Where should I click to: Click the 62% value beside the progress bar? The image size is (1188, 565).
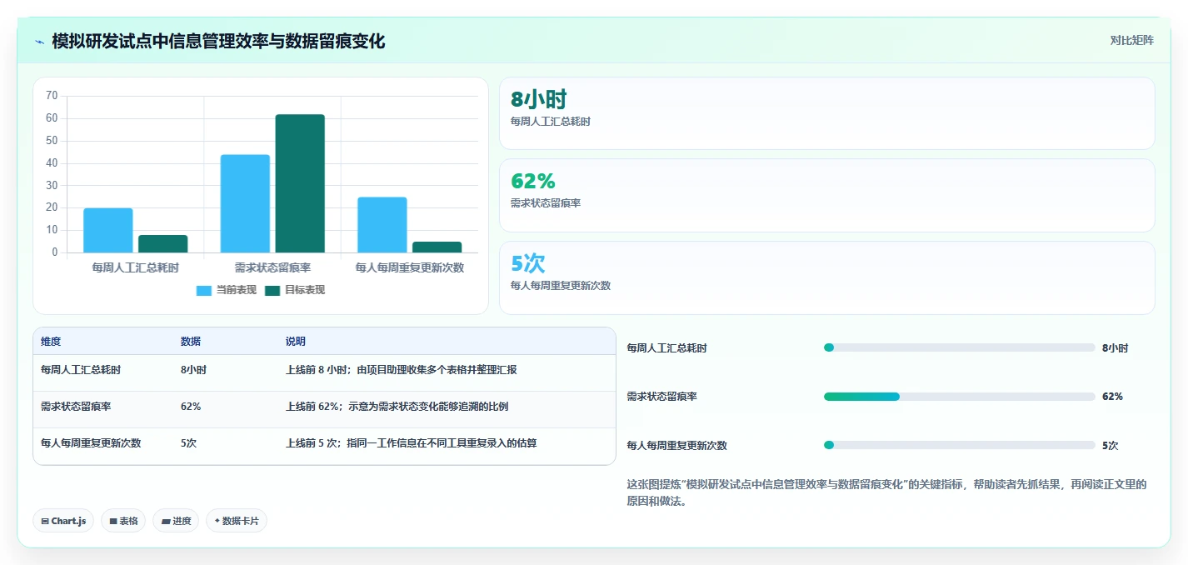click(x=1112, y=397)
